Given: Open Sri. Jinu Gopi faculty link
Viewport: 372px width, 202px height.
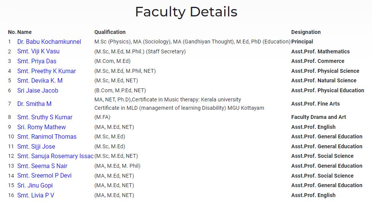Looking at the screenshot, I should 35,185.
